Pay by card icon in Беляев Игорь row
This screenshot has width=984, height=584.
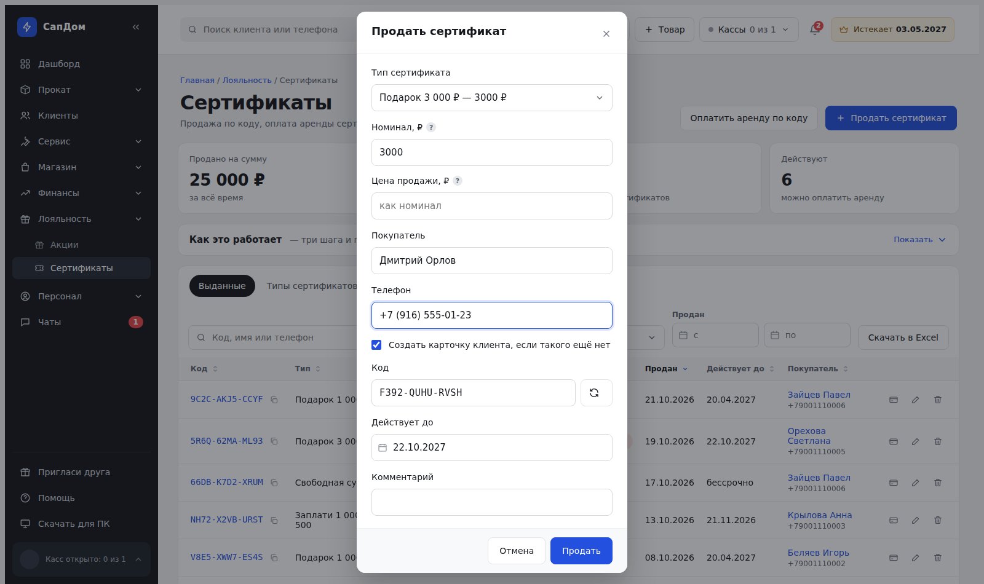coord(894,558)
